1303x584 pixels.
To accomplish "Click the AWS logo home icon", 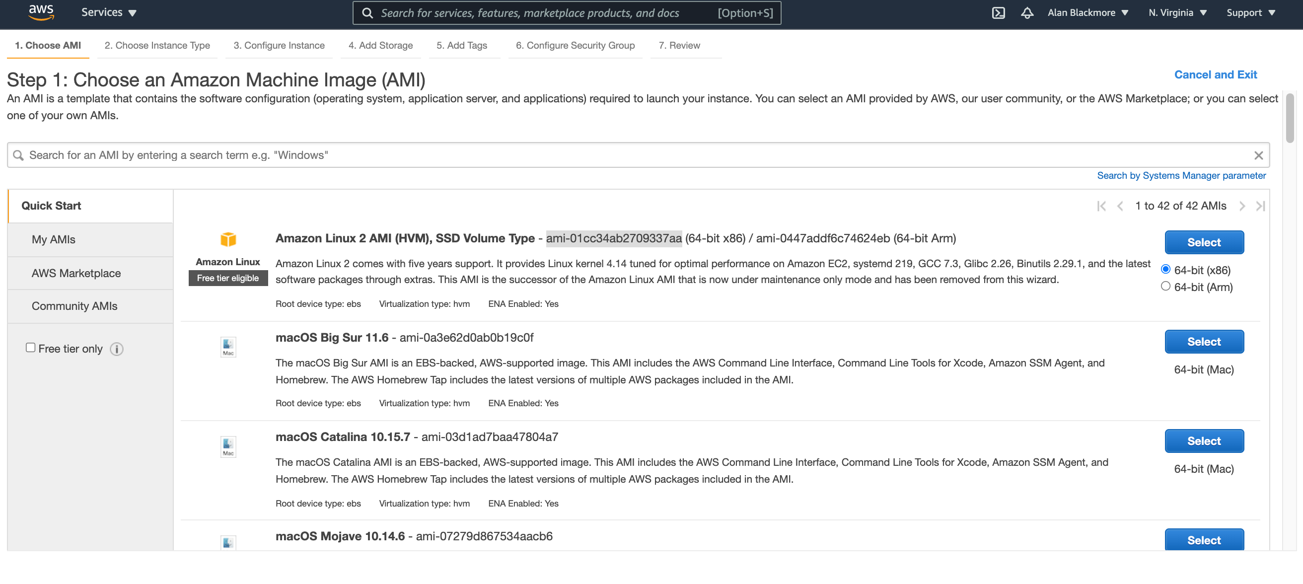I will tap(41, 12).
